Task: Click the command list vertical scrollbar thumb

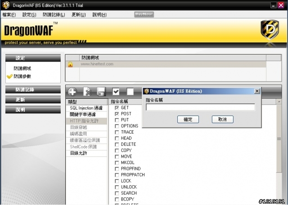Action: pos(279,138)
